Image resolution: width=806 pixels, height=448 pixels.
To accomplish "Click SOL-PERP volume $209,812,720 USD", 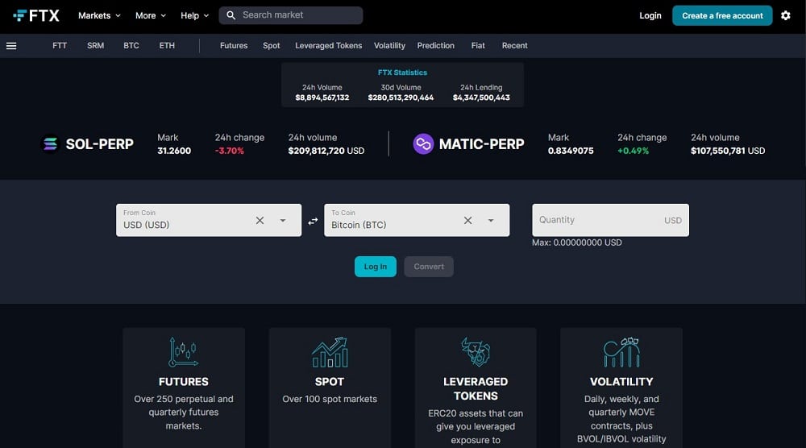I will 326,151.
